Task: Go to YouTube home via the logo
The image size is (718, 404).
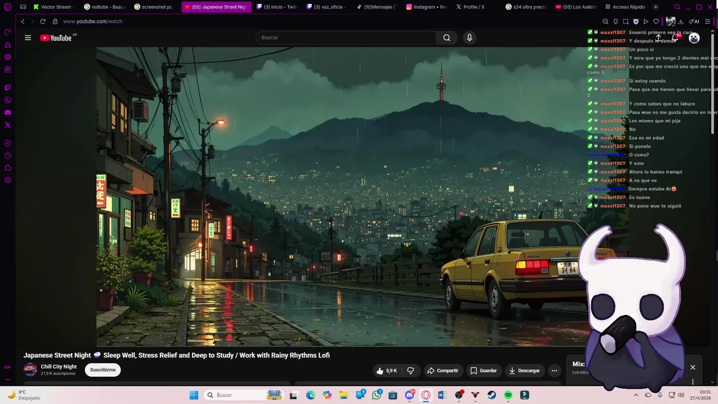Action: (56, 38)
